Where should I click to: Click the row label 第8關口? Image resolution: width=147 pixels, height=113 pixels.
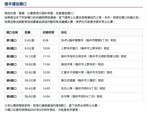[x=11, y=96]
